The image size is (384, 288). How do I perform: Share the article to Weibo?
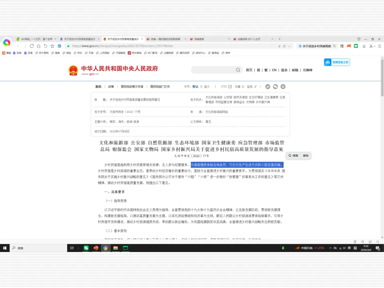[268, 86]
